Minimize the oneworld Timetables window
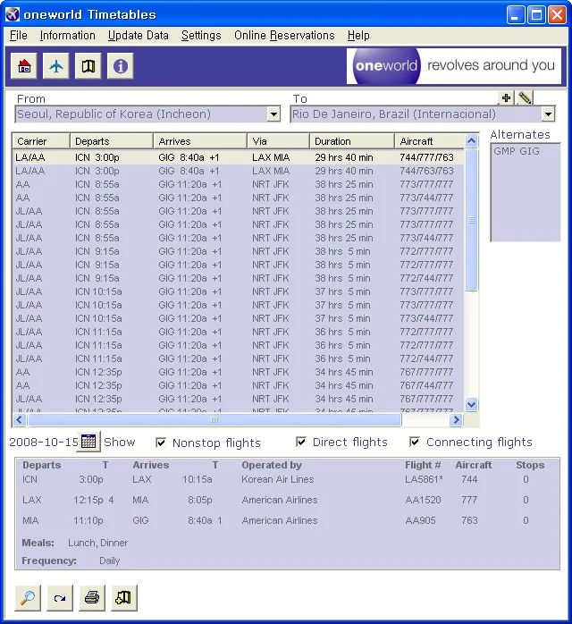The height and width of the screenshot is (624, 572). point(516,15)
